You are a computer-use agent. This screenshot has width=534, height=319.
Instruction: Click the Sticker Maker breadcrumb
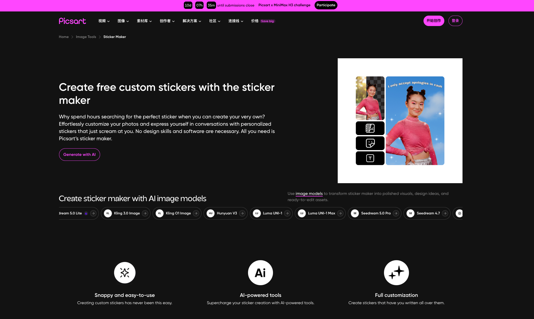coord(115,37)
